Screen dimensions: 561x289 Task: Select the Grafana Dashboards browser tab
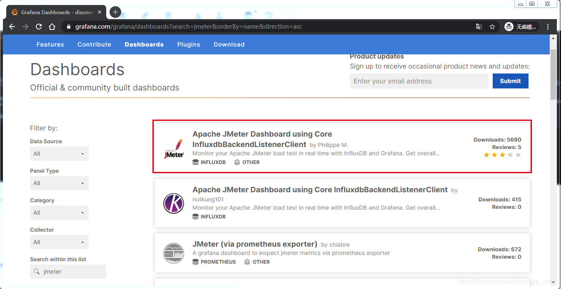[x=57, y=12]
